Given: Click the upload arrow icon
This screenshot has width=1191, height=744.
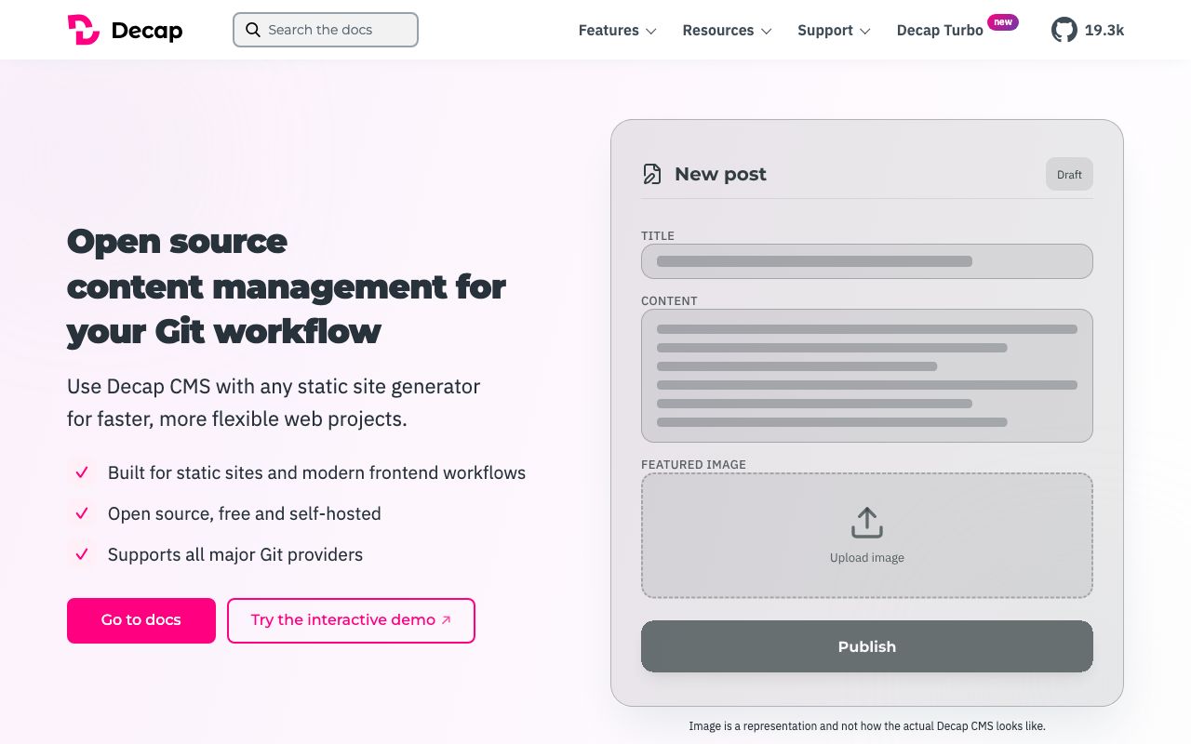Looking at the screenshot, I should click(x=867, y=523).
